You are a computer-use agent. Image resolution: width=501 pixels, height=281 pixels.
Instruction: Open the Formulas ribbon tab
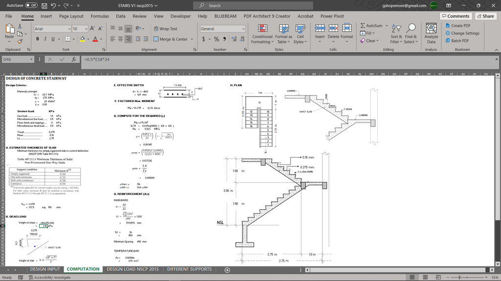pyautogui.click(x=100, y=16)
